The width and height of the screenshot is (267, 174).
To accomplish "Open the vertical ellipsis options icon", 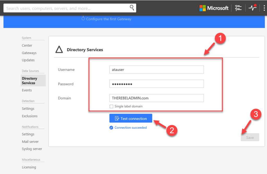I will [264, 8].
